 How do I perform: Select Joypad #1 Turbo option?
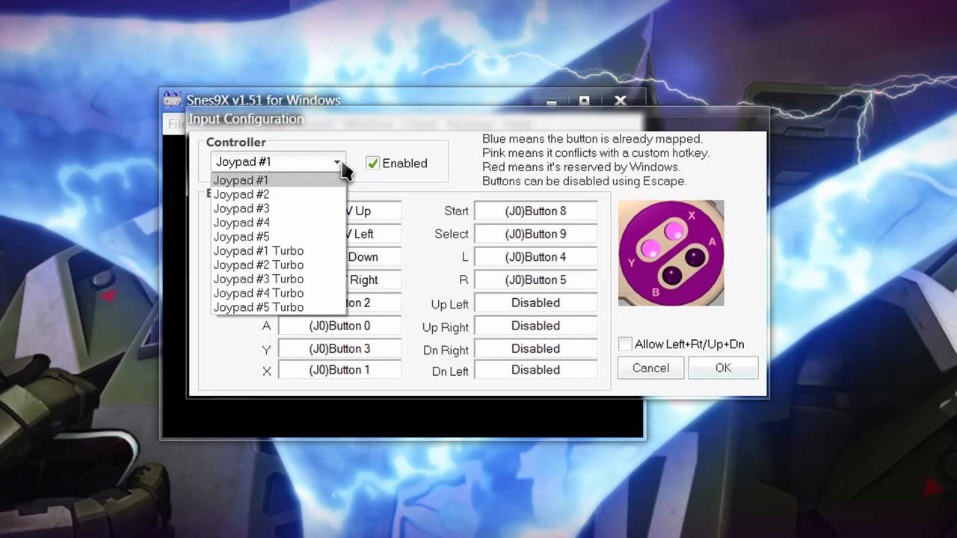pos(278,251)
